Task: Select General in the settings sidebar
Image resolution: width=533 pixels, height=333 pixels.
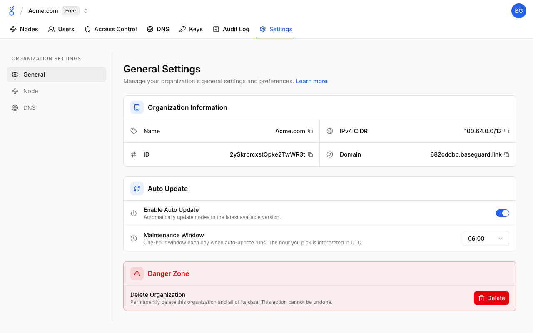Action: click(56, 75)
